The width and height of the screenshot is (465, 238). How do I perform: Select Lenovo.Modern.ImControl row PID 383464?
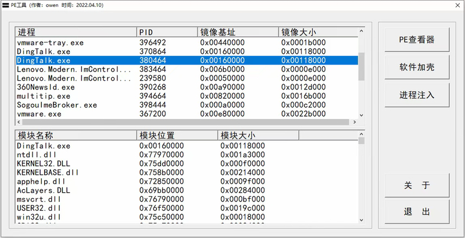pos(187,69)
